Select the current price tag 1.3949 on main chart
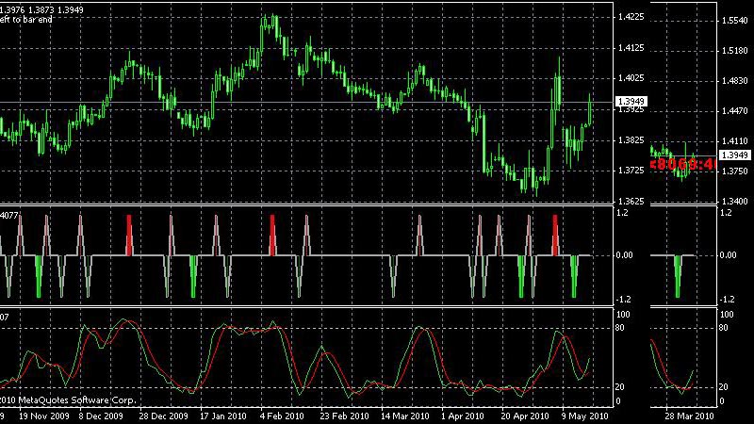Viewport: 754px width, 424px height. tap(631, 102)
